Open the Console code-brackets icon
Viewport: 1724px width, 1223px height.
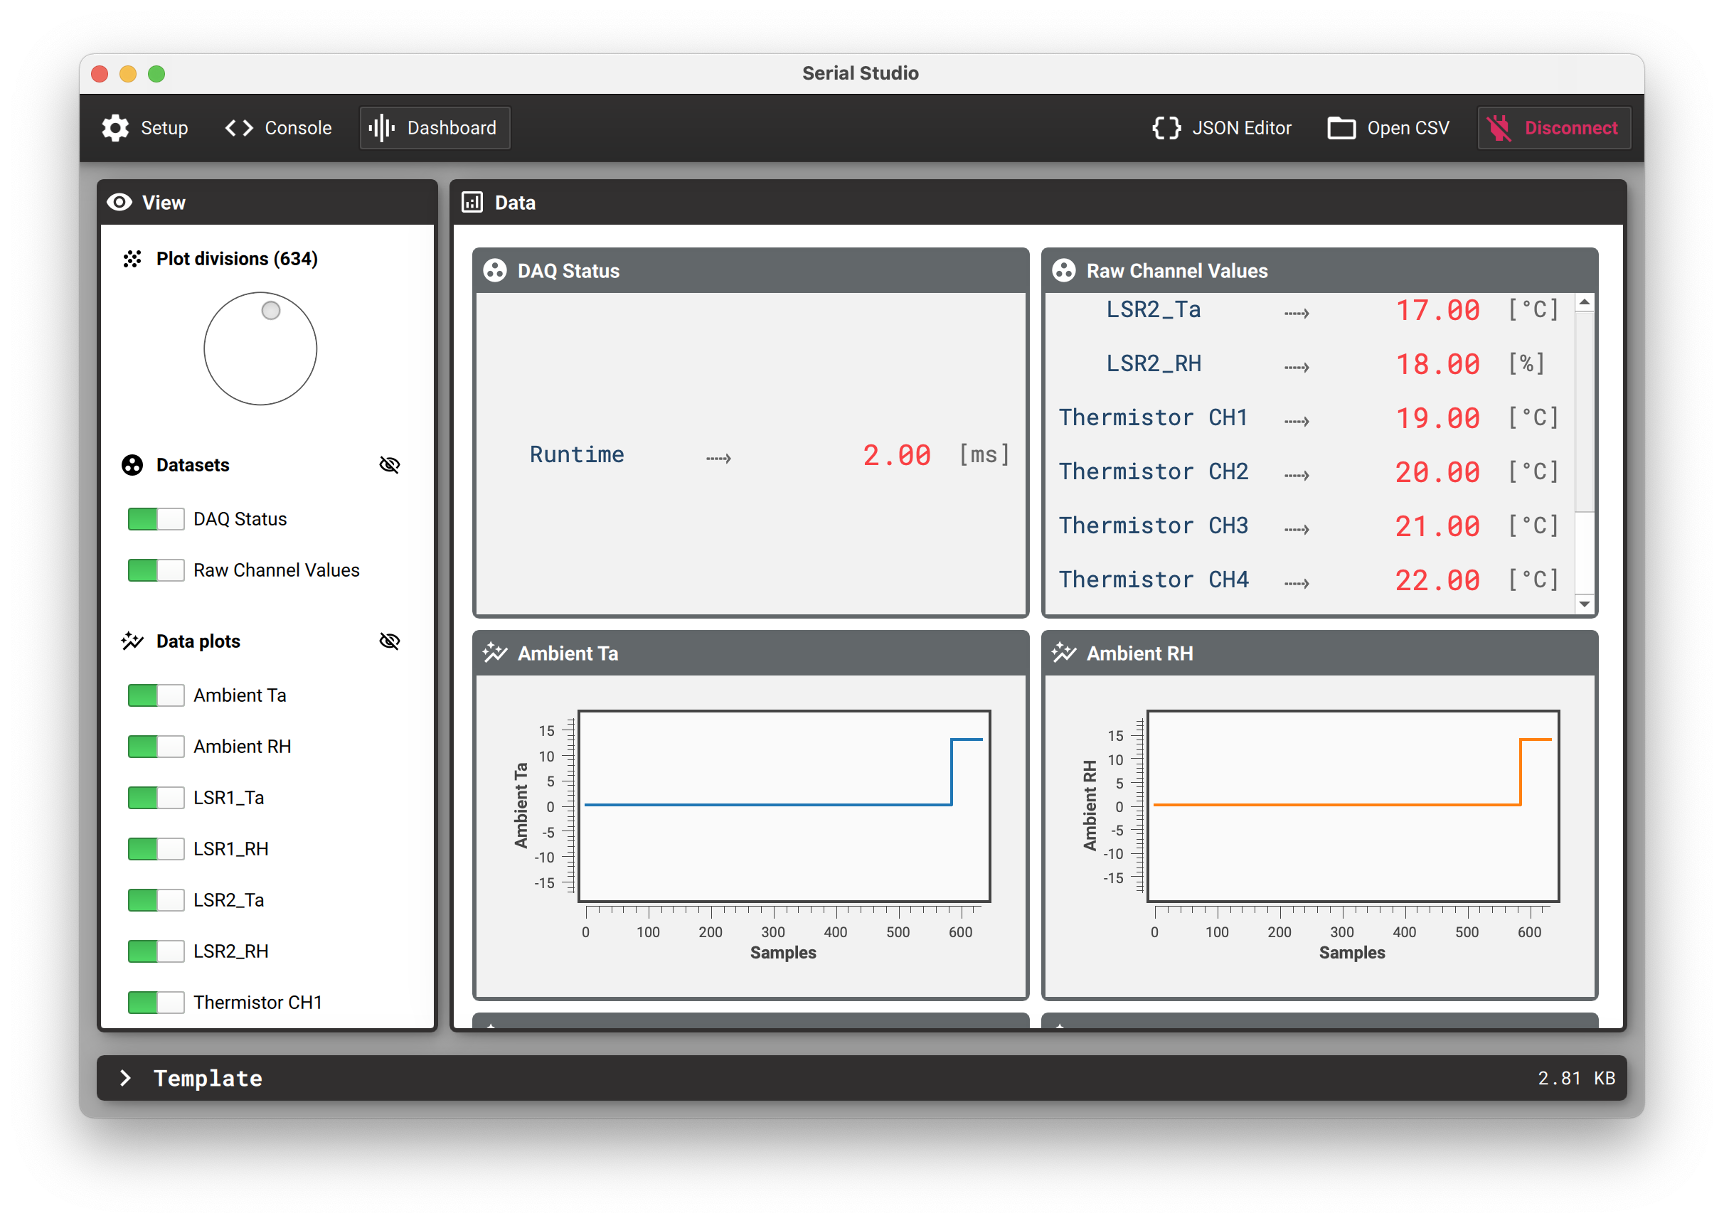(x=239, y=128)
